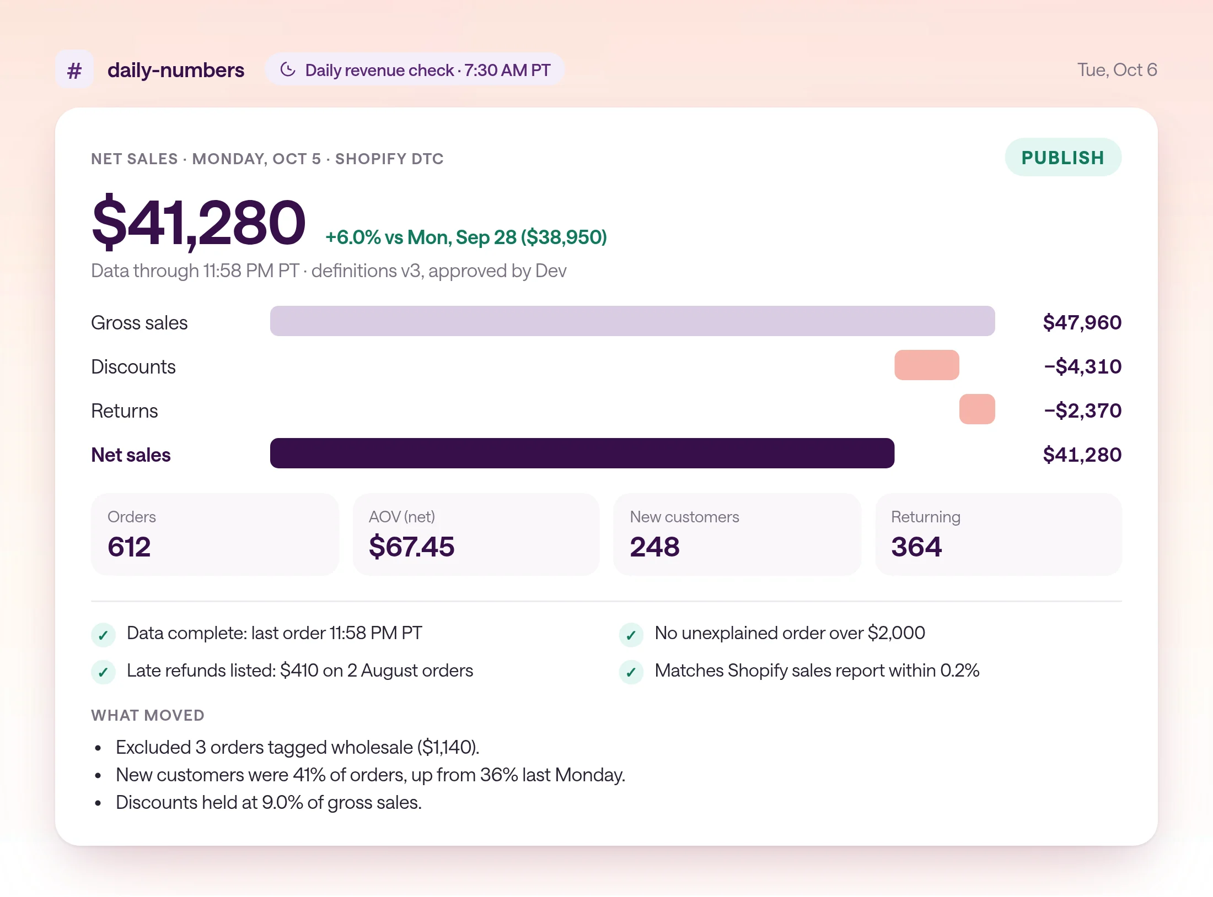Image resolution: width=1213 pixels, height=897 pixels.
Task: Click the checkmark beside No unexplained order
Action: 631,635
